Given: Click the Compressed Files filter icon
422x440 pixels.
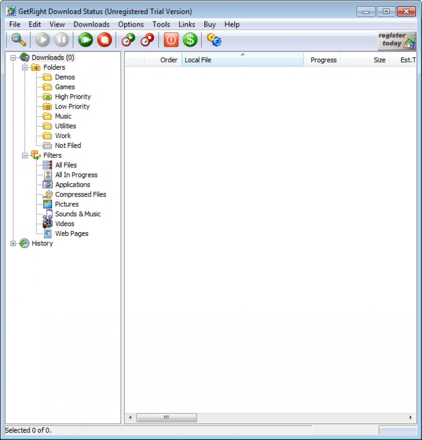Looking at the screenshot, I should 48,194.
